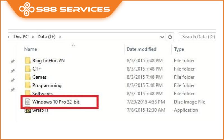Focus the Search Data (D:) box
The height and width of the screenshot is (140, 224).
point(197,37)
